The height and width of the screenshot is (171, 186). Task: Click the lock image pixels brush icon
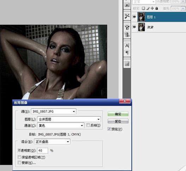[x=148, y=8]
